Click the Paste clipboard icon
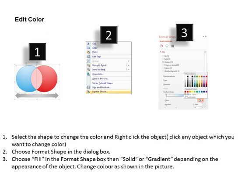Screen dimensions: 245x184 pos(88,52)
